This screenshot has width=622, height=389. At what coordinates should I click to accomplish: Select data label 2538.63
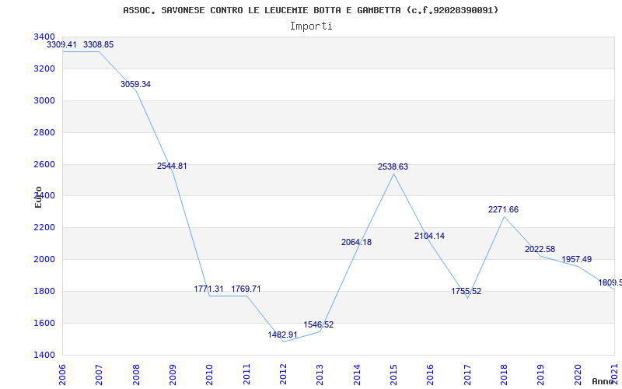click(x=393, y=167)
